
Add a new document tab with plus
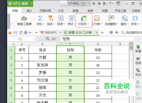coord(102,33)
